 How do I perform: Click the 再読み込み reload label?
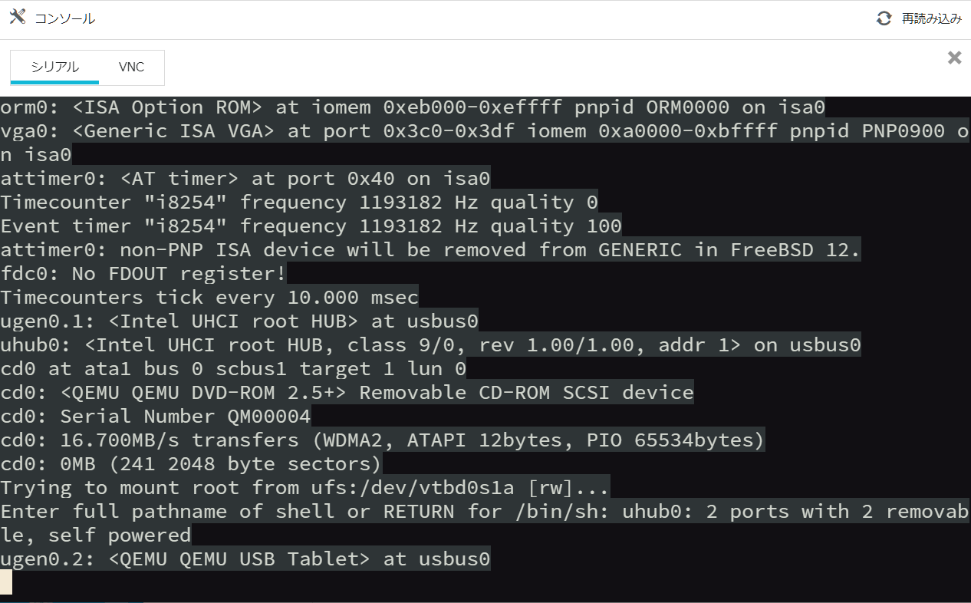(x=931, y=18)
